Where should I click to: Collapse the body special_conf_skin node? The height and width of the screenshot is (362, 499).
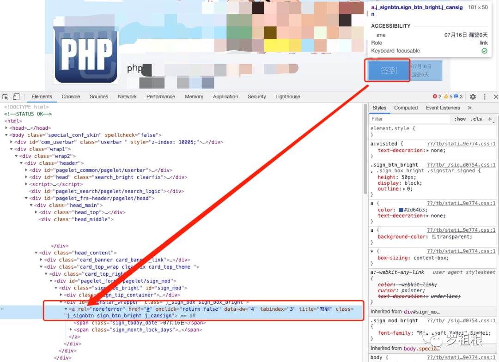(x=6, y=135)
